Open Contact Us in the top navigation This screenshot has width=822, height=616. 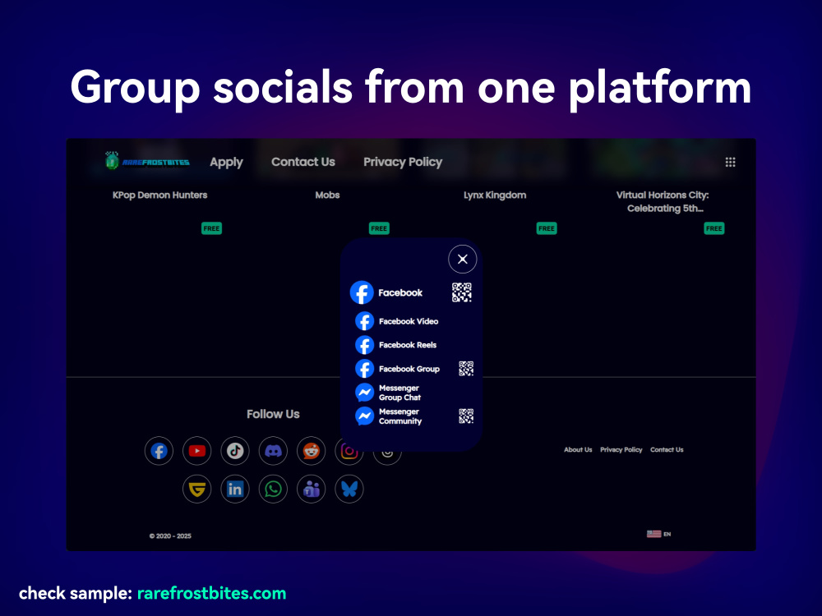pyautogui.click(x=303, y=162)
